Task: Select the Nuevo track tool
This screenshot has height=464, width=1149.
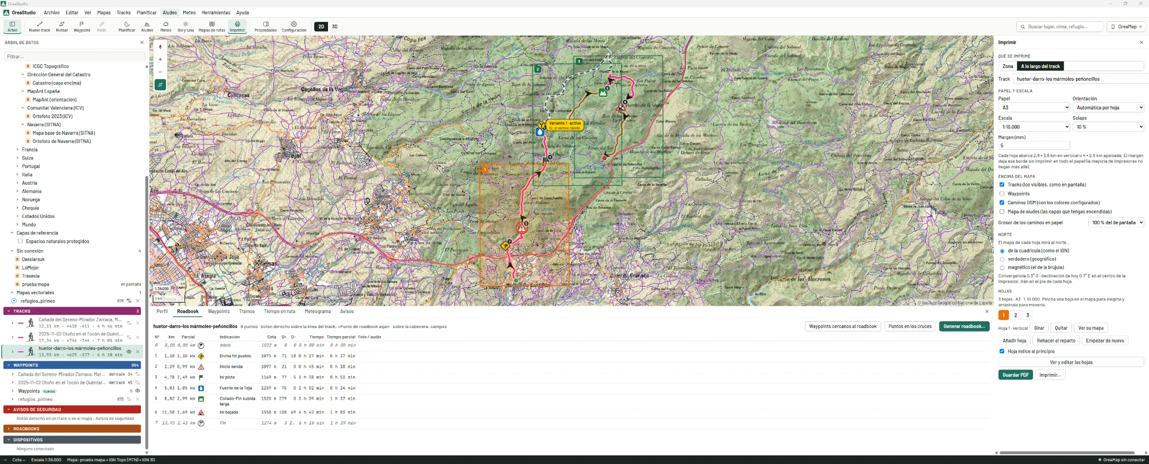Action: [40, 26]
